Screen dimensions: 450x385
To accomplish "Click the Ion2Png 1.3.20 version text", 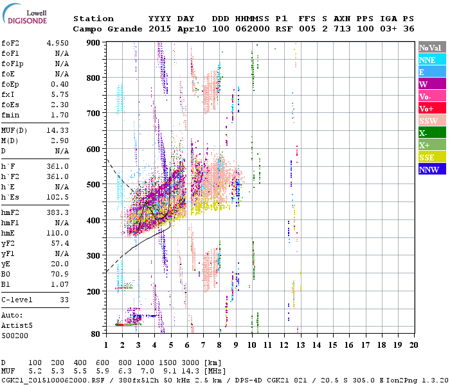I will 417,380.
